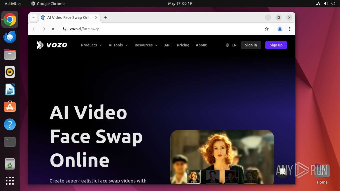Click the AI Video Face Swap Online heading
The height and width of the screenshot is (191, 340).
tap(96, 136)
